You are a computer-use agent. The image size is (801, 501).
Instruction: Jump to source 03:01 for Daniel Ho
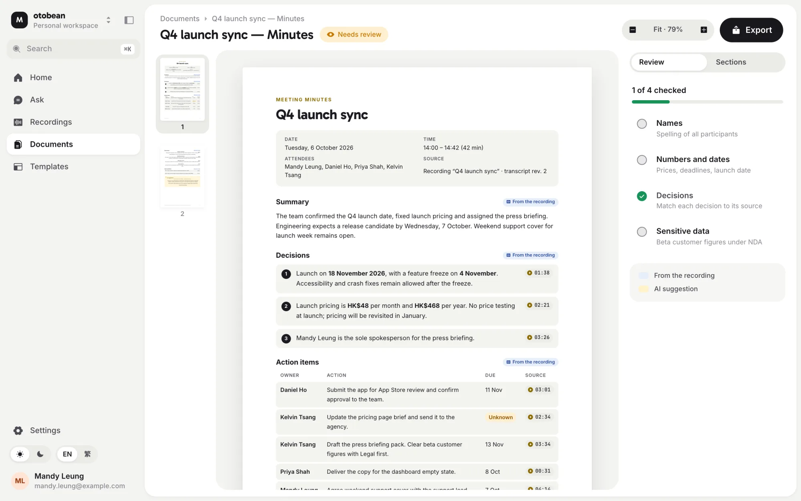539,390
